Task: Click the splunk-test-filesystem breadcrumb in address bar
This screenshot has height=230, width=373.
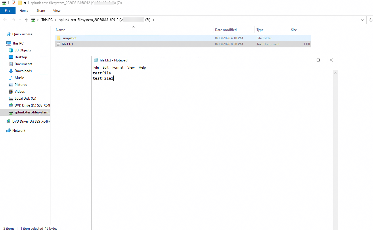Action: (x=105, y=20)
